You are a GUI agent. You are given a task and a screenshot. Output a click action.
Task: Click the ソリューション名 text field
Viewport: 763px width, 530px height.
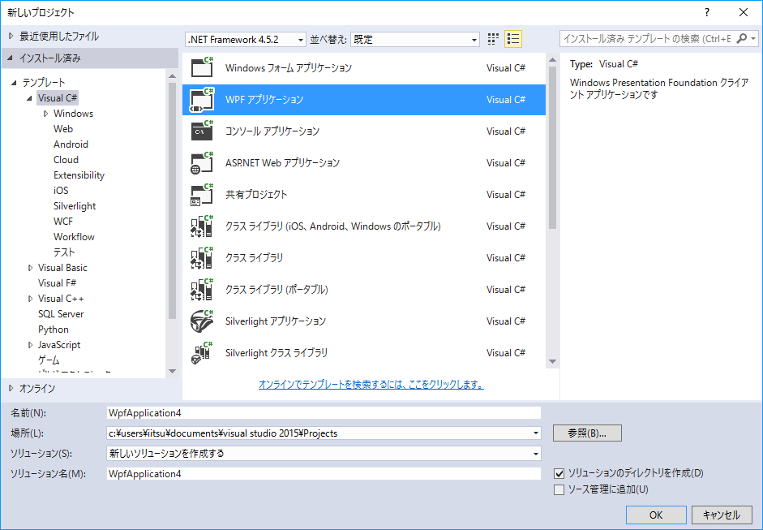click(324, 474)
